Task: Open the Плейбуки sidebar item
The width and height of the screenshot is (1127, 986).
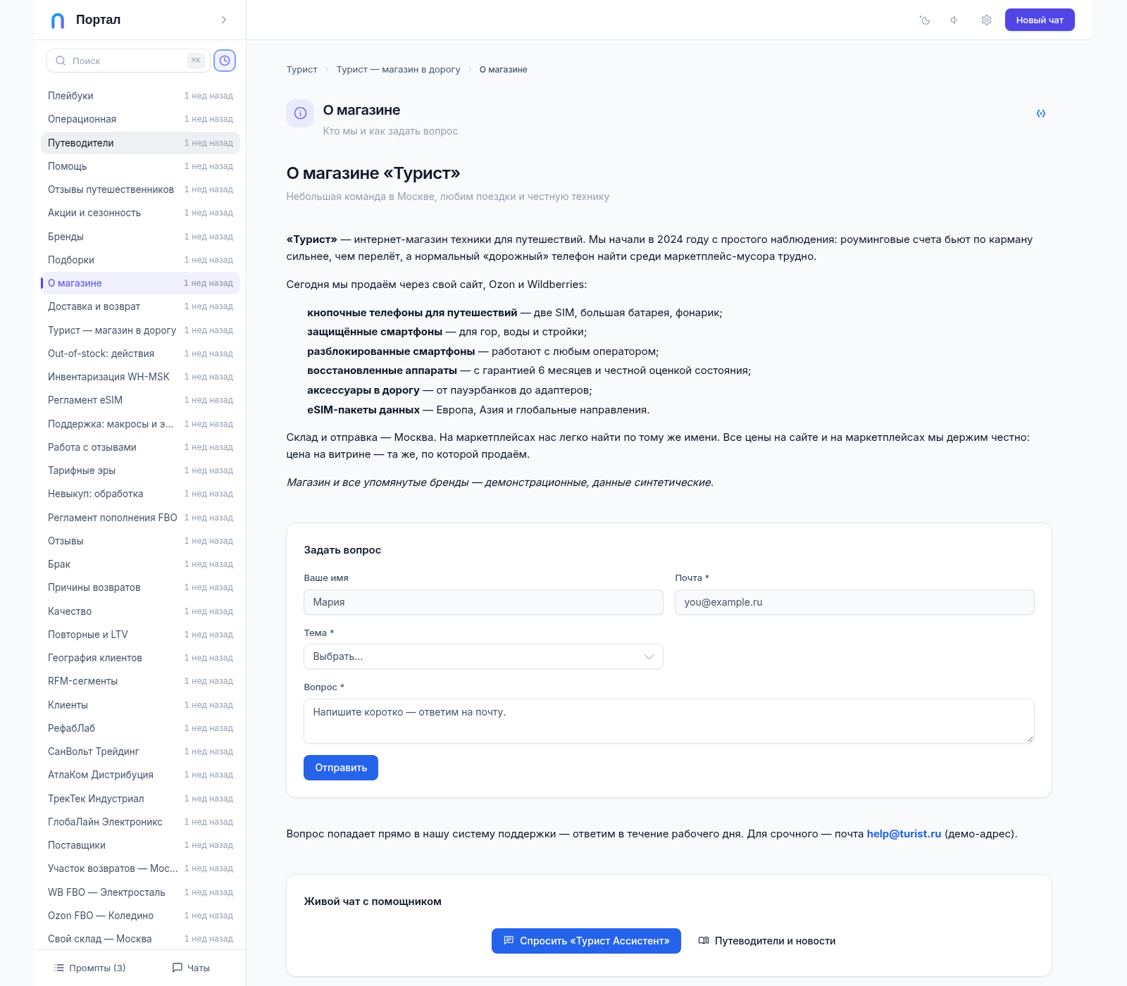Action: 141,96
